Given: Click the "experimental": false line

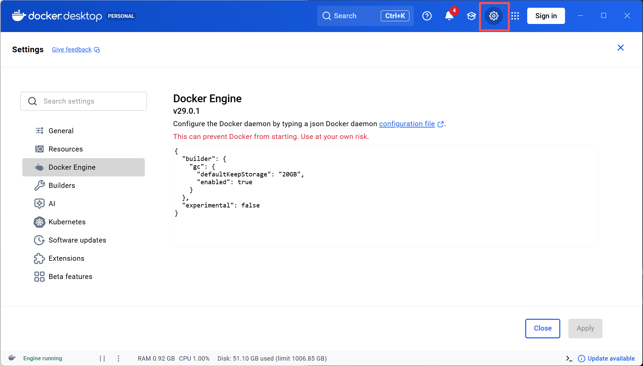Looking at the screenshot, I should tap(221, 205).
